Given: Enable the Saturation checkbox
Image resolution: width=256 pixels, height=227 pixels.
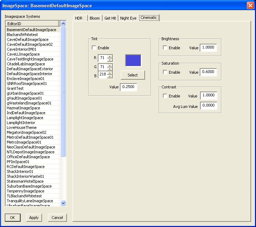Looking at the screenshot, I should coord(165,72).
